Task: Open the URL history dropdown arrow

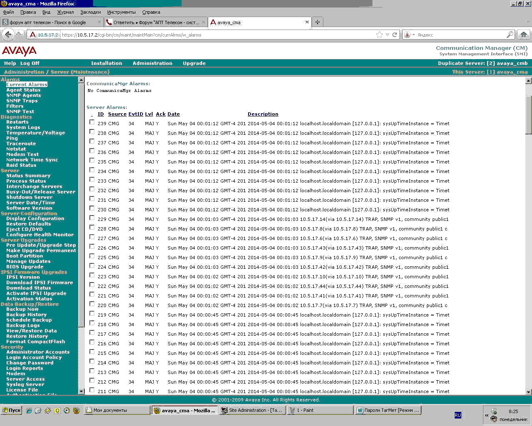Action: point(387,35)
